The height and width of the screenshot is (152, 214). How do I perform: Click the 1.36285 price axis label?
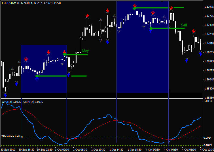[209, 70]
